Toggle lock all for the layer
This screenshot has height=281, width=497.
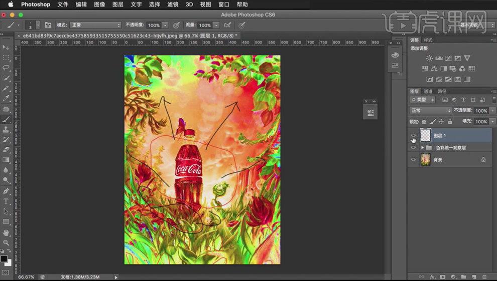pos(450,121)
